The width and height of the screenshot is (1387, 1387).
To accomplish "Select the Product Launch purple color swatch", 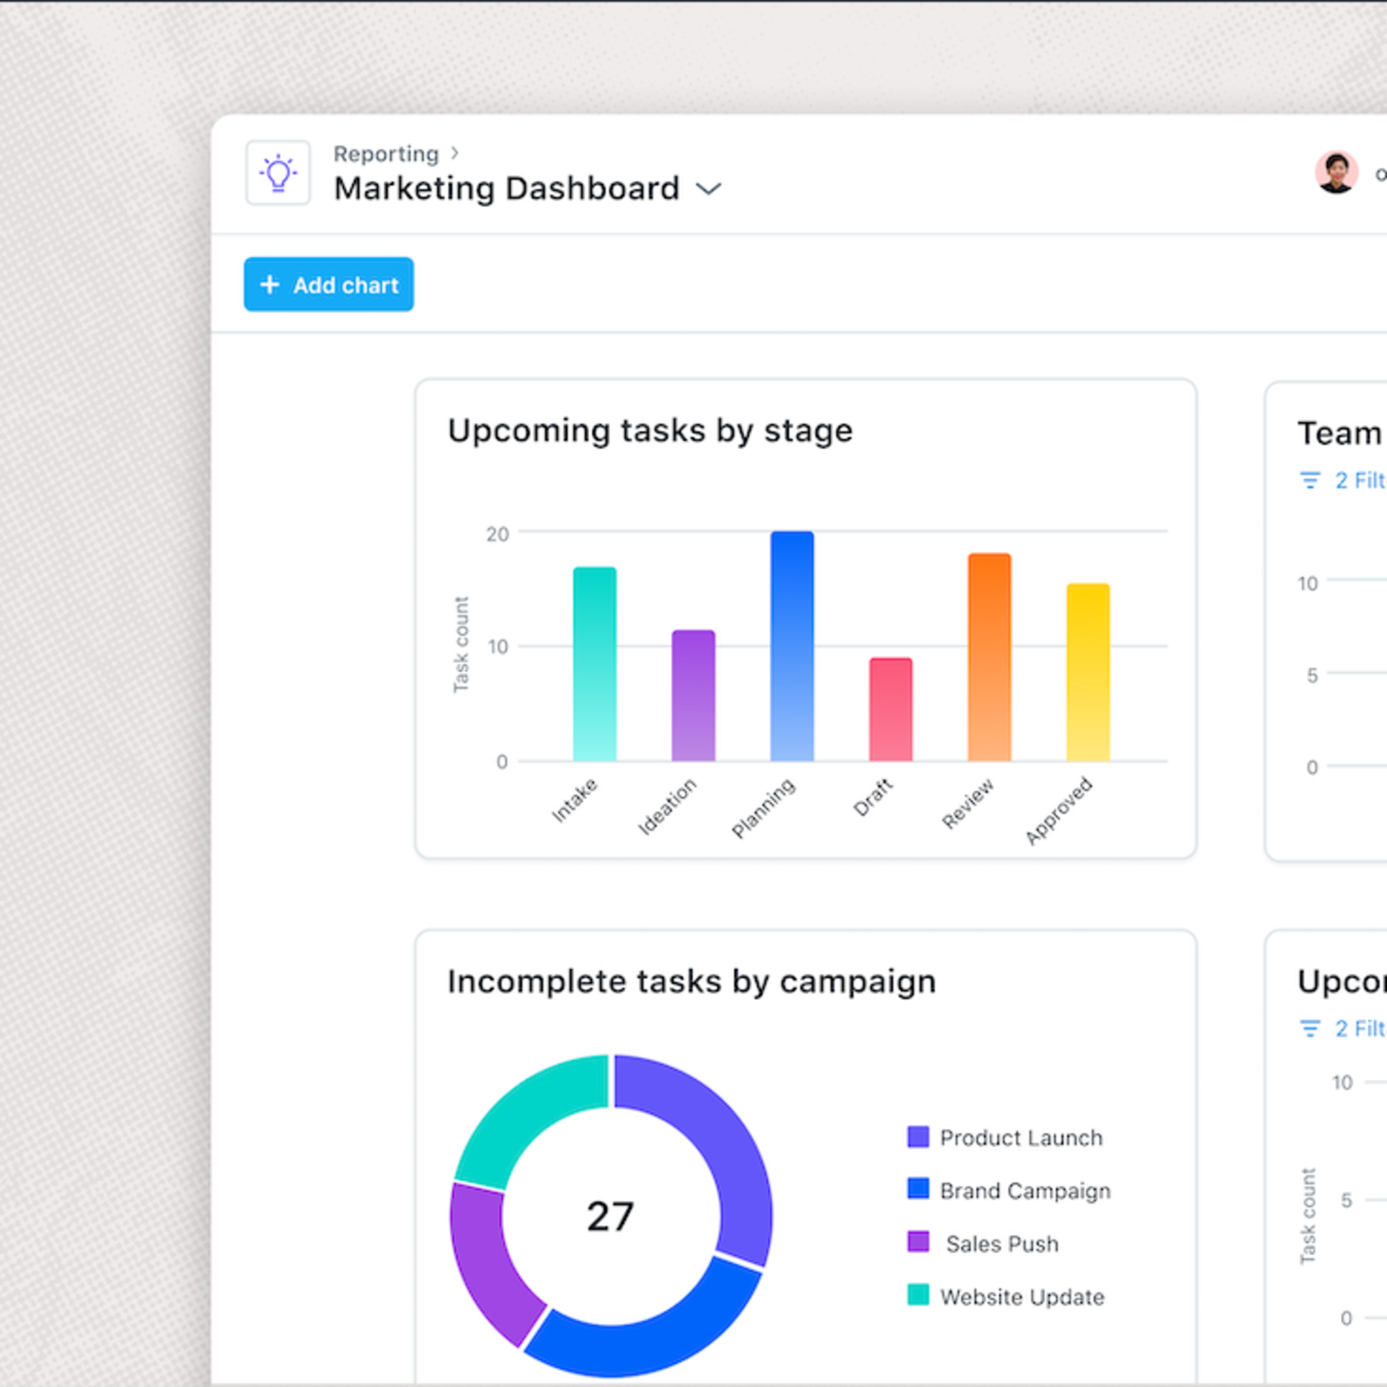I will click(918, 1138).
